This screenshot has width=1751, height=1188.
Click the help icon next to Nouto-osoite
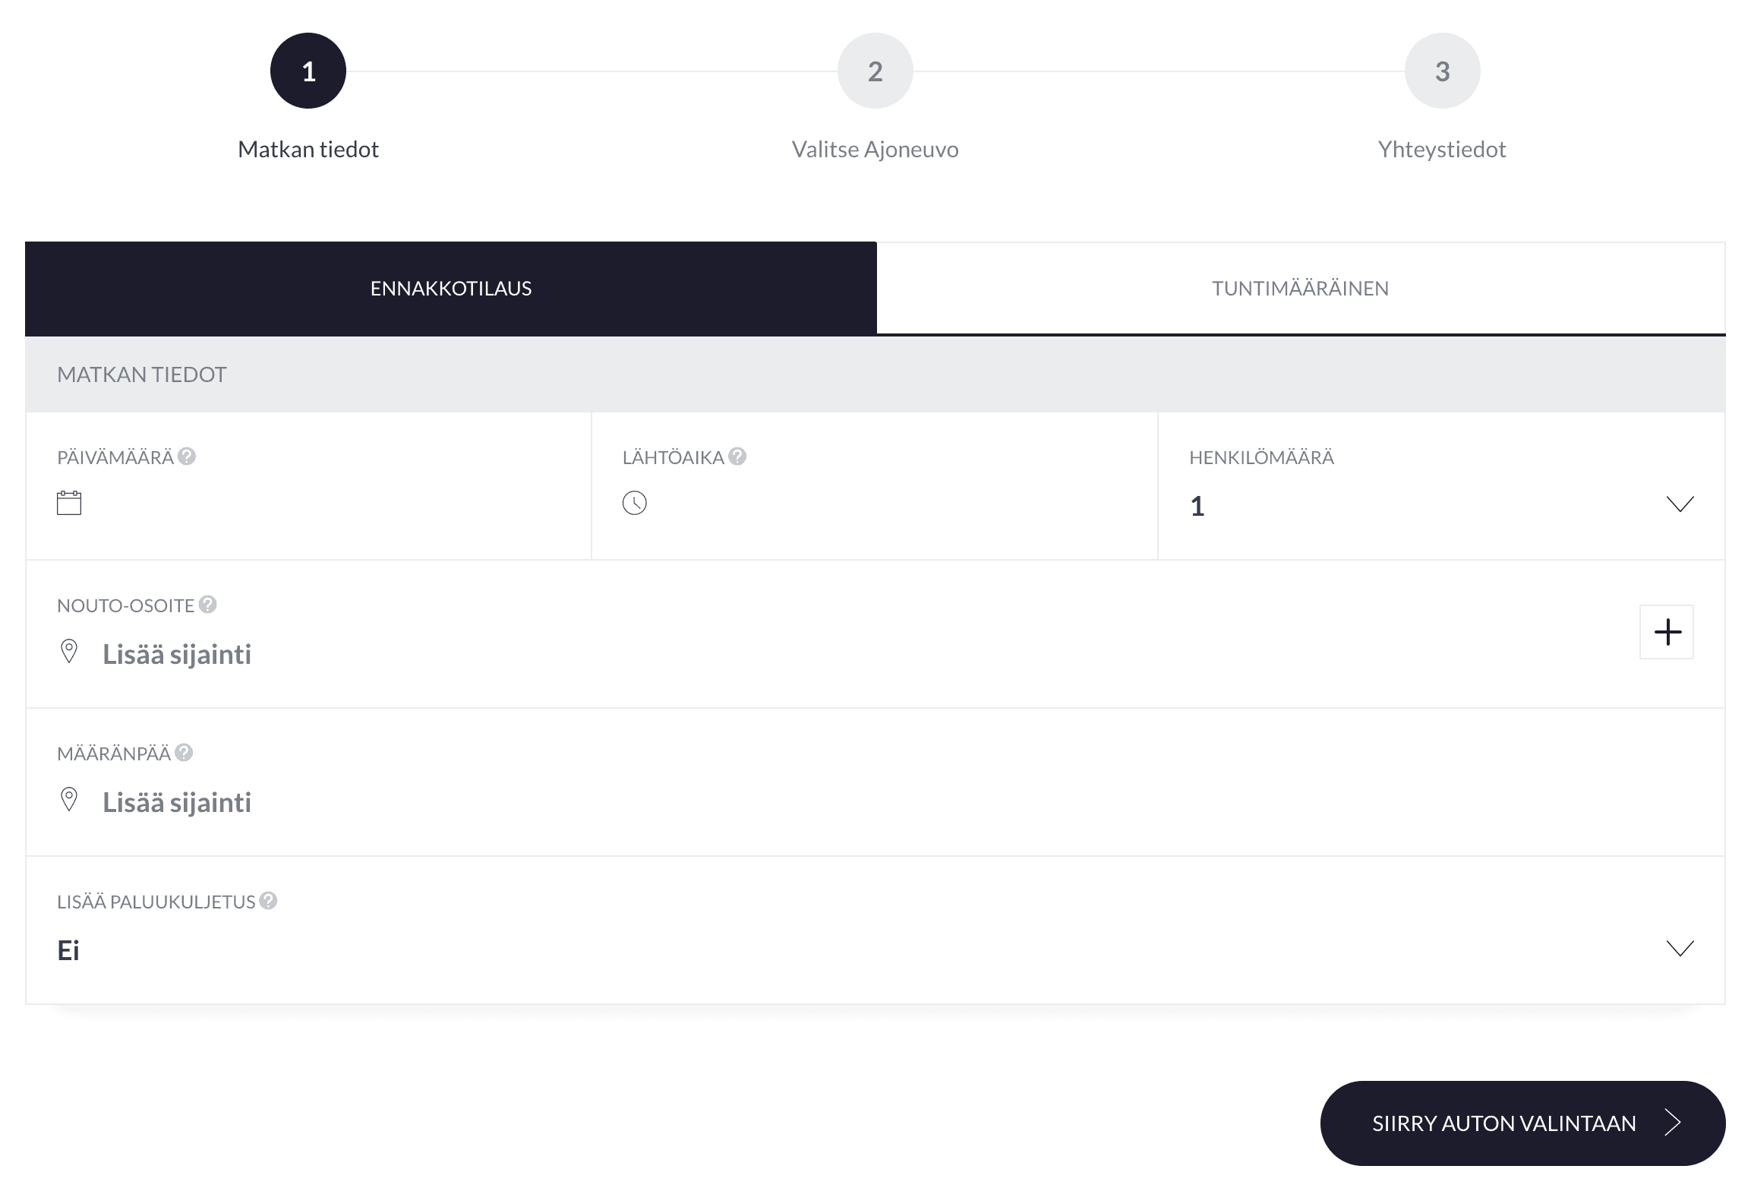tap(208, 605)
